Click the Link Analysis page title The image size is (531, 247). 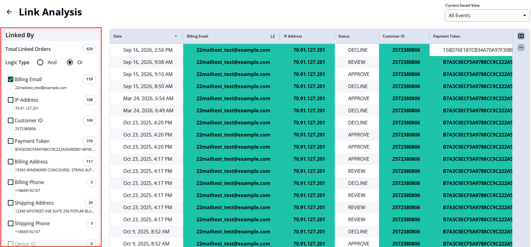(50, 12)
